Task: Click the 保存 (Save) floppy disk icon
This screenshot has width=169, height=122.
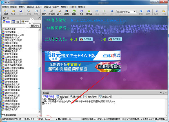Action: tap(21, 12)
